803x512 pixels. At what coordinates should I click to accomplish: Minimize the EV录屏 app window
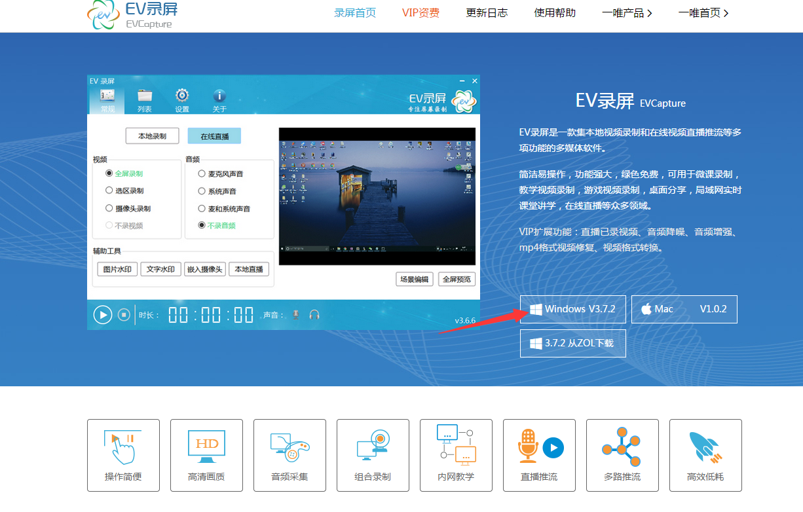(462, 81)
